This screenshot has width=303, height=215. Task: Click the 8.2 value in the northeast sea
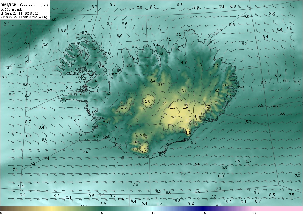(x=245, y=44)
